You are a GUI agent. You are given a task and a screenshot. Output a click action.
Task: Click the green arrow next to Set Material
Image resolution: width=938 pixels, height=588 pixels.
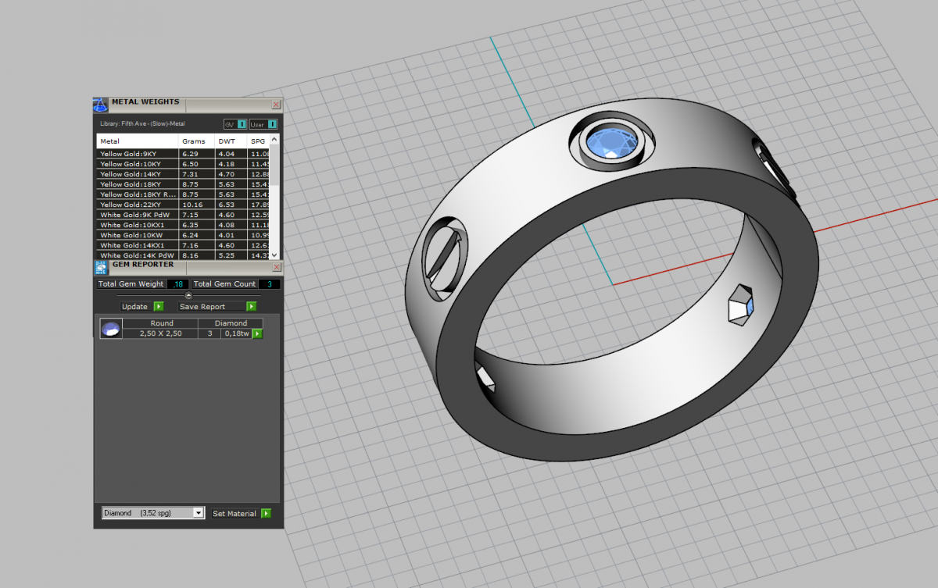[267, 514]
